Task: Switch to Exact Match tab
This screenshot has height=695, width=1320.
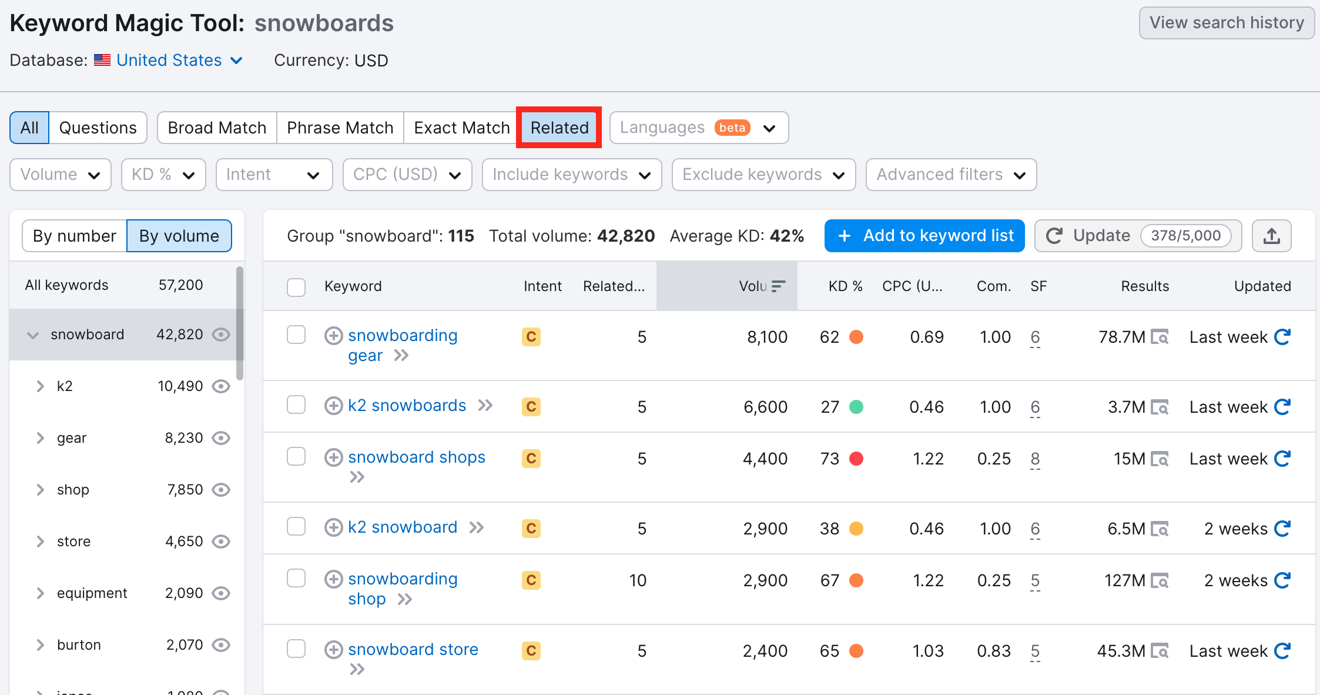Action: 462,128
